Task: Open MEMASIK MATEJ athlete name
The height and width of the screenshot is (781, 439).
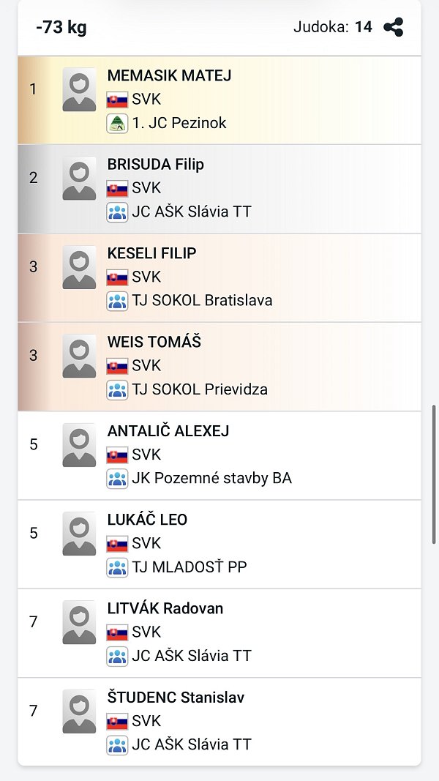Action: (x=169, y=75)
